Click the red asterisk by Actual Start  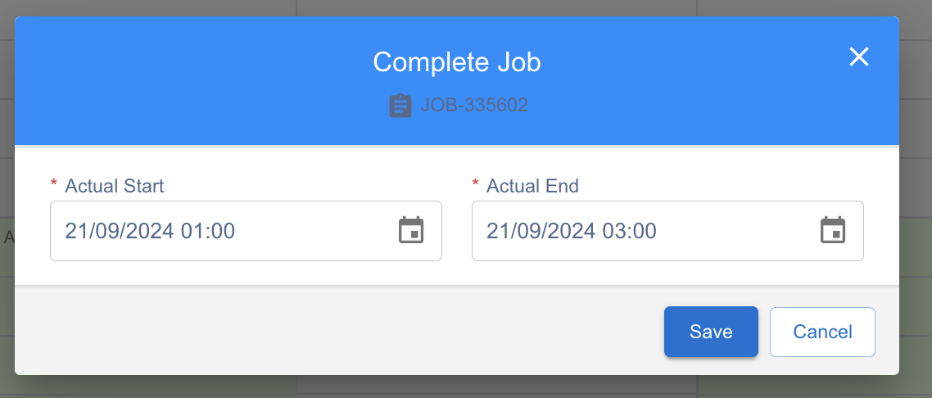54,183
